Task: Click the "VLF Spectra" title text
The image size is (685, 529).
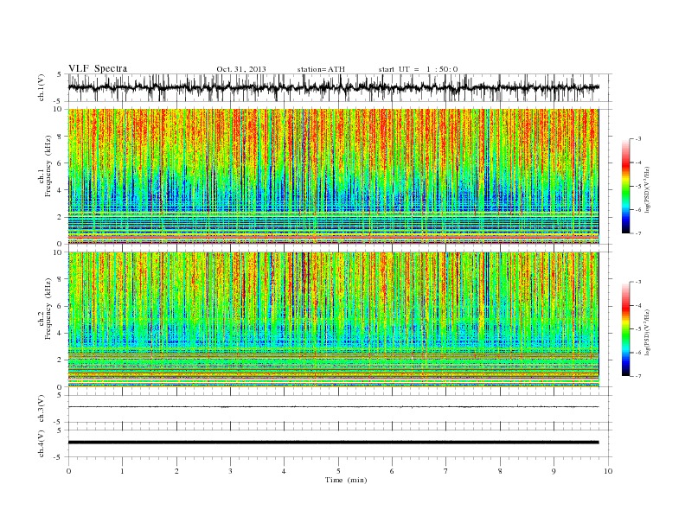Action: (x=98, y=68)
